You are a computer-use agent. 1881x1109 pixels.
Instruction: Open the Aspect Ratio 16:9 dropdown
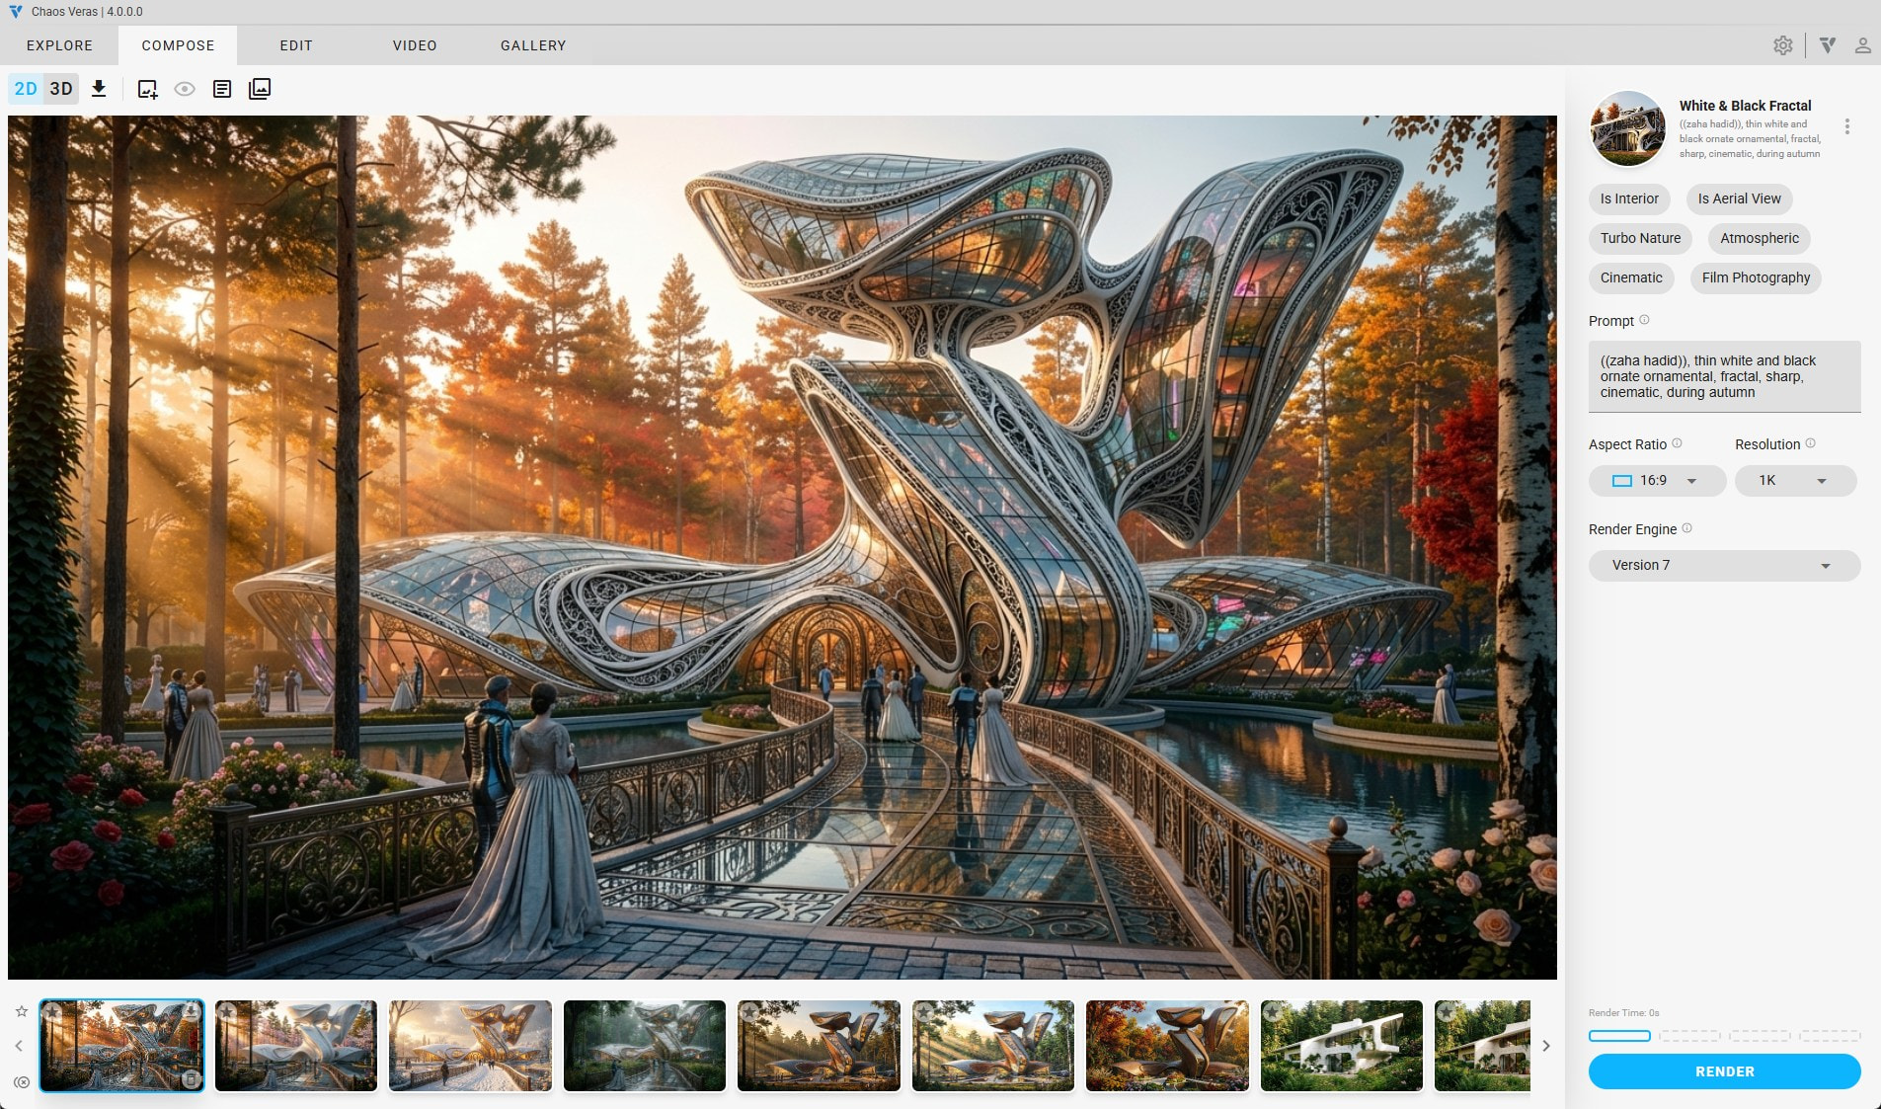[x=1656, y=481]
